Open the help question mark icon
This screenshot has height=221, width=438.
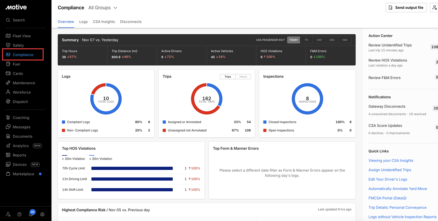click(x=19, y=215)
